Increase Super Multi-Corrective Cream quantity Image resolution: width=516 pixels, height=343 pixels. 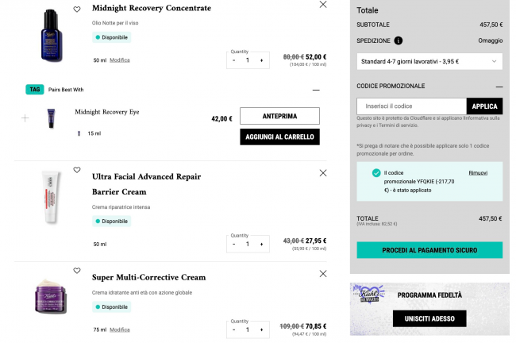(x=261, y=329)
